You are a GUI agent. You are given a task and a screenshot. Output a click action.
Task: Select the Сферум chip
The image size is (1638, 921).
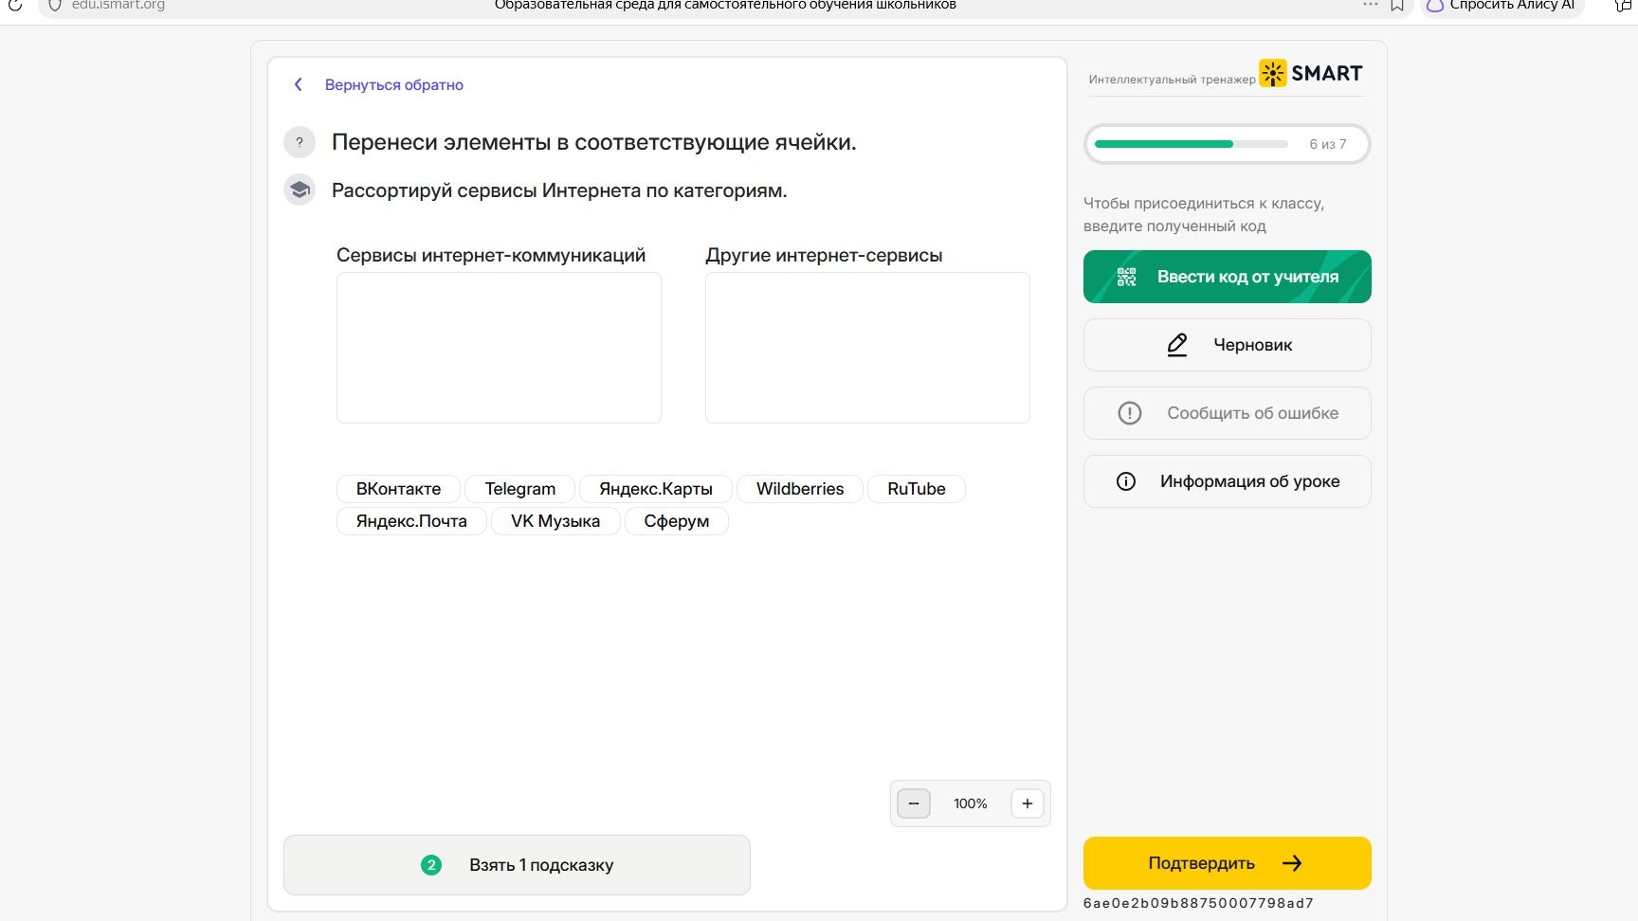point(677,521)
